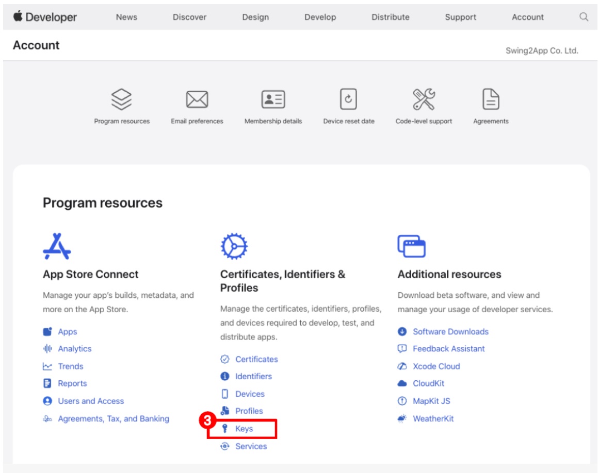
Task: Click the Reports document icon
Action: pos(47,383)
